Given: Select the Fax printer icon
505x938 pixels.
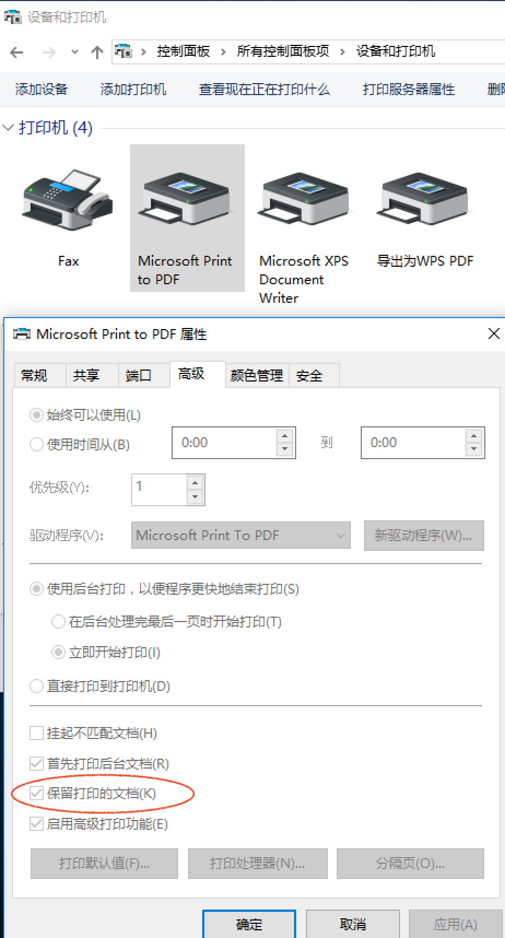Looking at the screenshot, I should point(68,200).
